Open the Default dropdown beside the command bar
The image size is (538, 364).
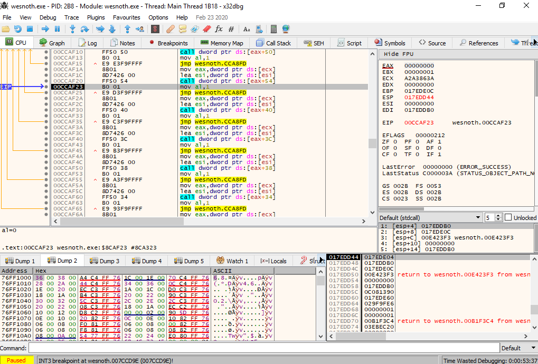tap(518, 348)
